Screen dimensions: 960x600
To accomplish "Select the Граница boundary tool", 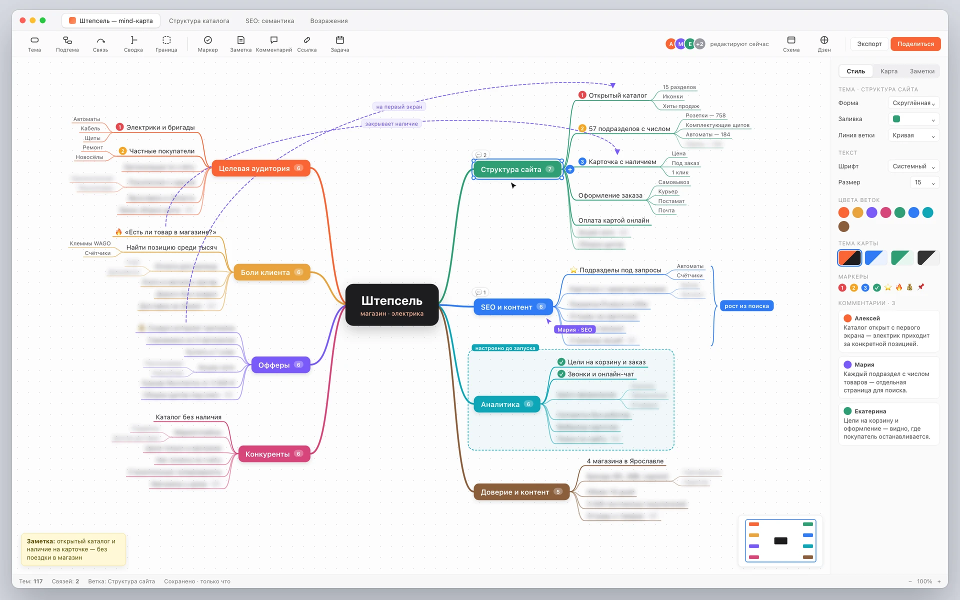I will coord(166,40).
